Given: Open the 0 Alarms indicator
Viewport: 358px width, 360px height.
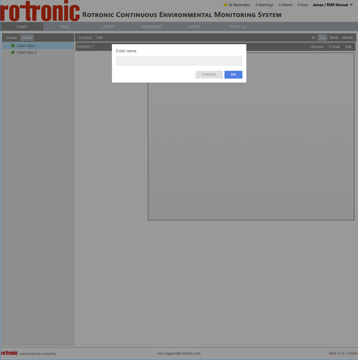Looking at the screenshot, I should pos(286,5).
